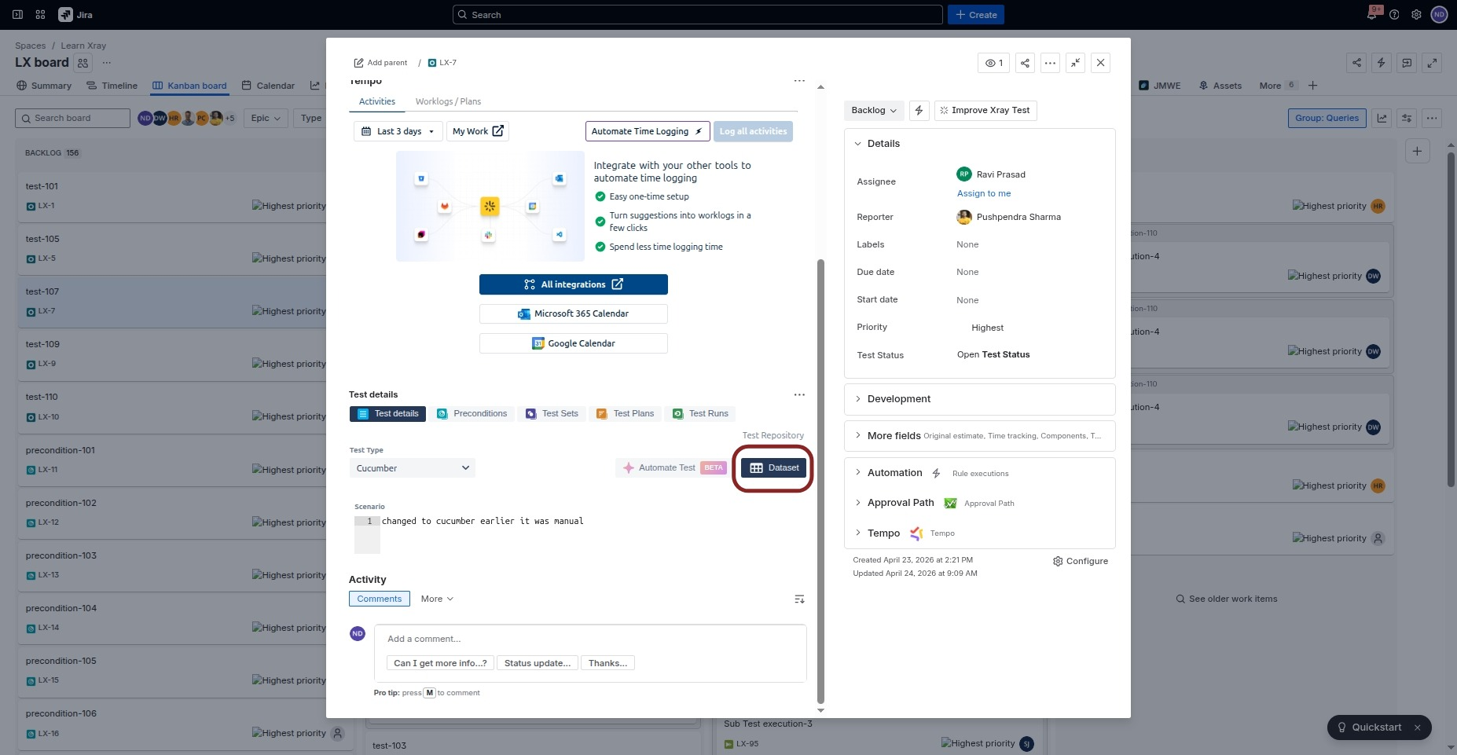
Task: Add a new board column plus button
Action: pyautogui.click(x=1417, y=152)
